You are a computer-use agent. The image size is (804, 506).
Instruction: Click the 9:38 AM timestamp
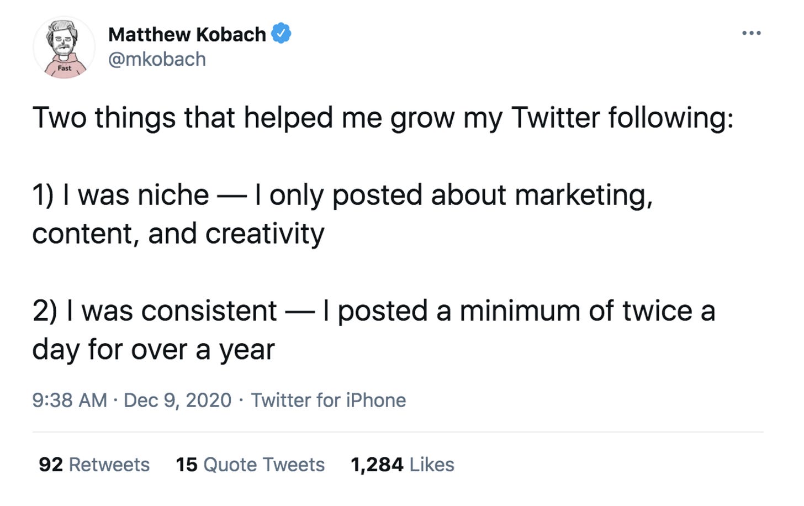pos(70,400)
